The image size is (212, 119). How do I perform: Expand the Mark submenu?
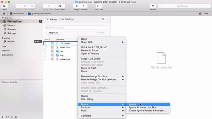[102, 111]
